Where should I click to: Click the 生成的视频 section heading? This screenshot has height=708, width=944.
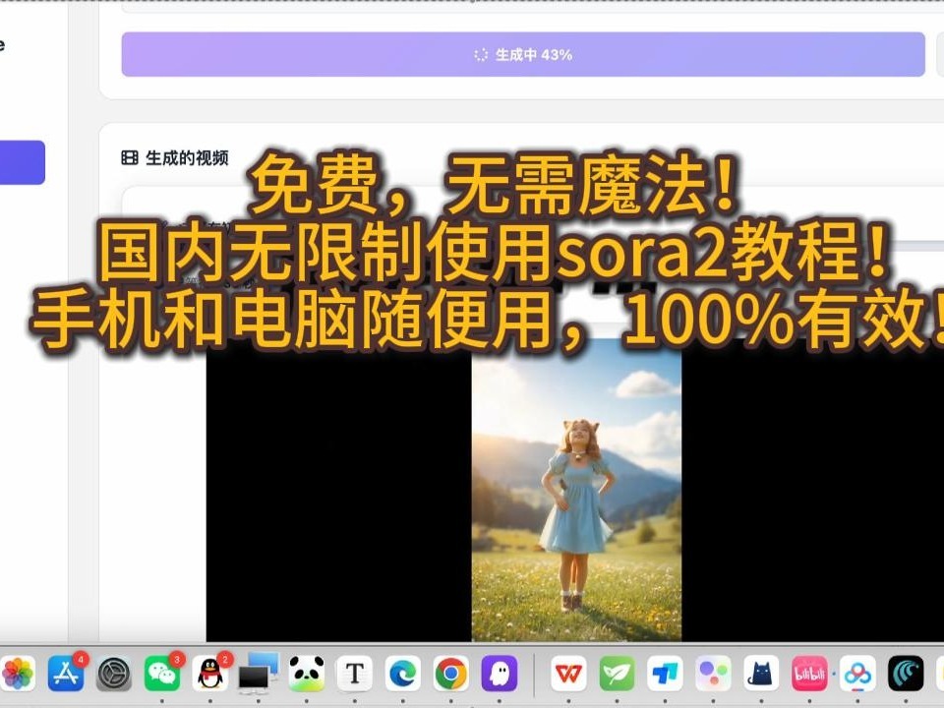187,157
